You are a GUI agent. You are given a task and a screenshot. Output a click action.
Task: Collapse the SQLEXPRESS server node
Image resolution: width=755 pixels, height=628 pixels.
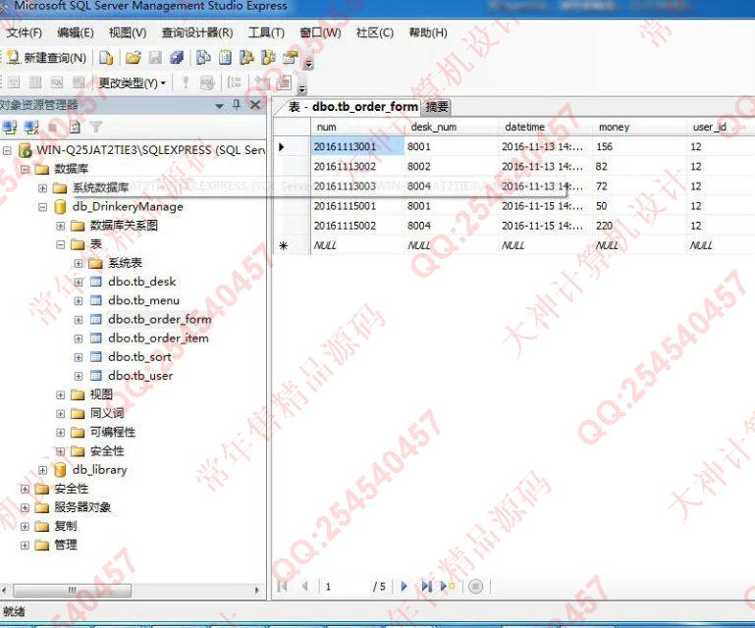coord(7,151)
